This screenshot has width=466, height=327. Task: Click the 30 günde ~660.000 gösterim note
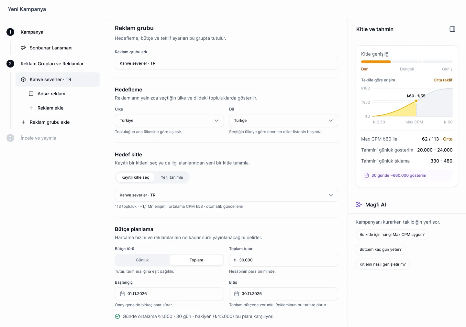pos(407,175)
